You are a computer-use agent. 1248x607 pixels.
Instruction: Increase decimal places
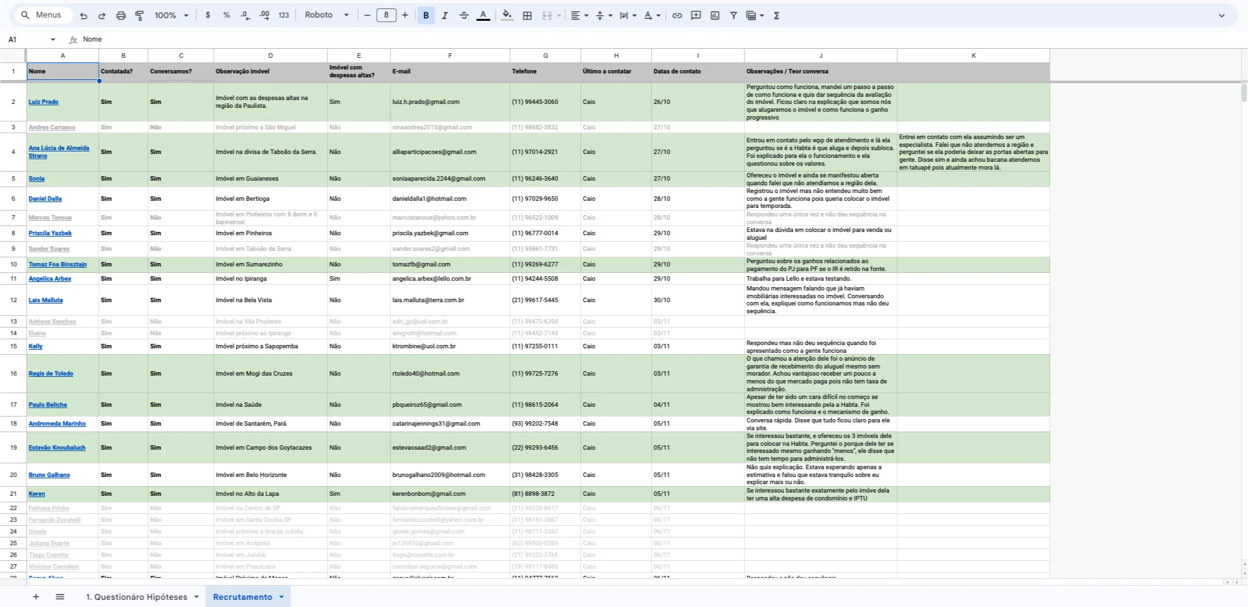click(264, 16)
